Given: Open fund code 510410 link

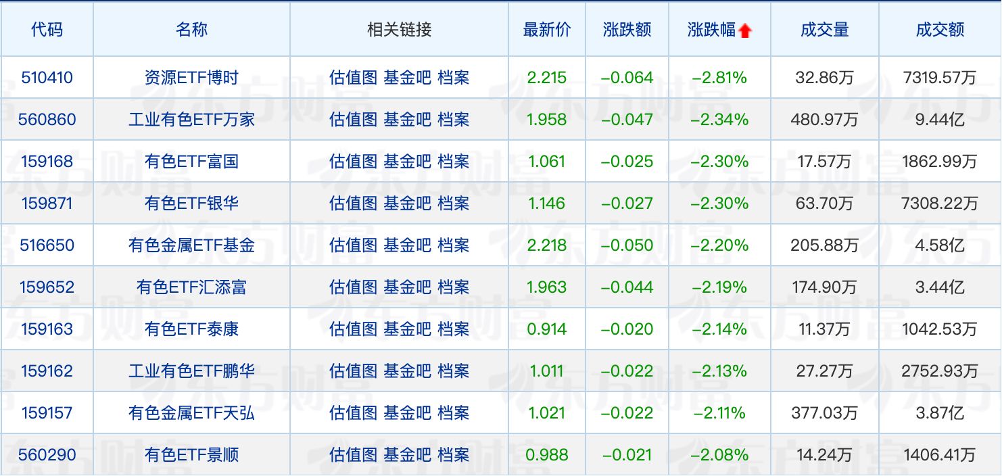Looking at the screenshot, I should pos(47,78).
